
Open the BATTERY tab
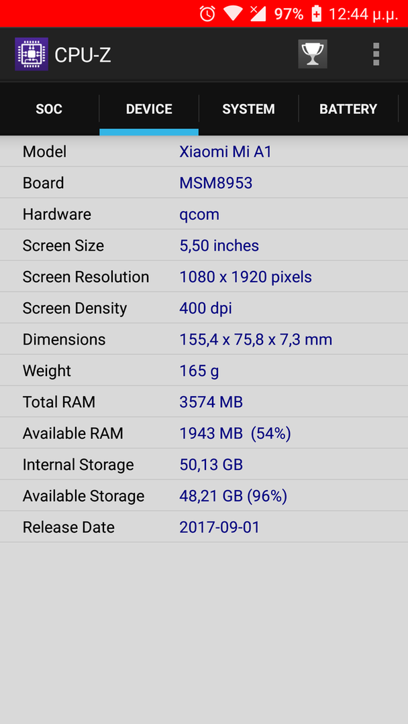click(x=348, y=109)
